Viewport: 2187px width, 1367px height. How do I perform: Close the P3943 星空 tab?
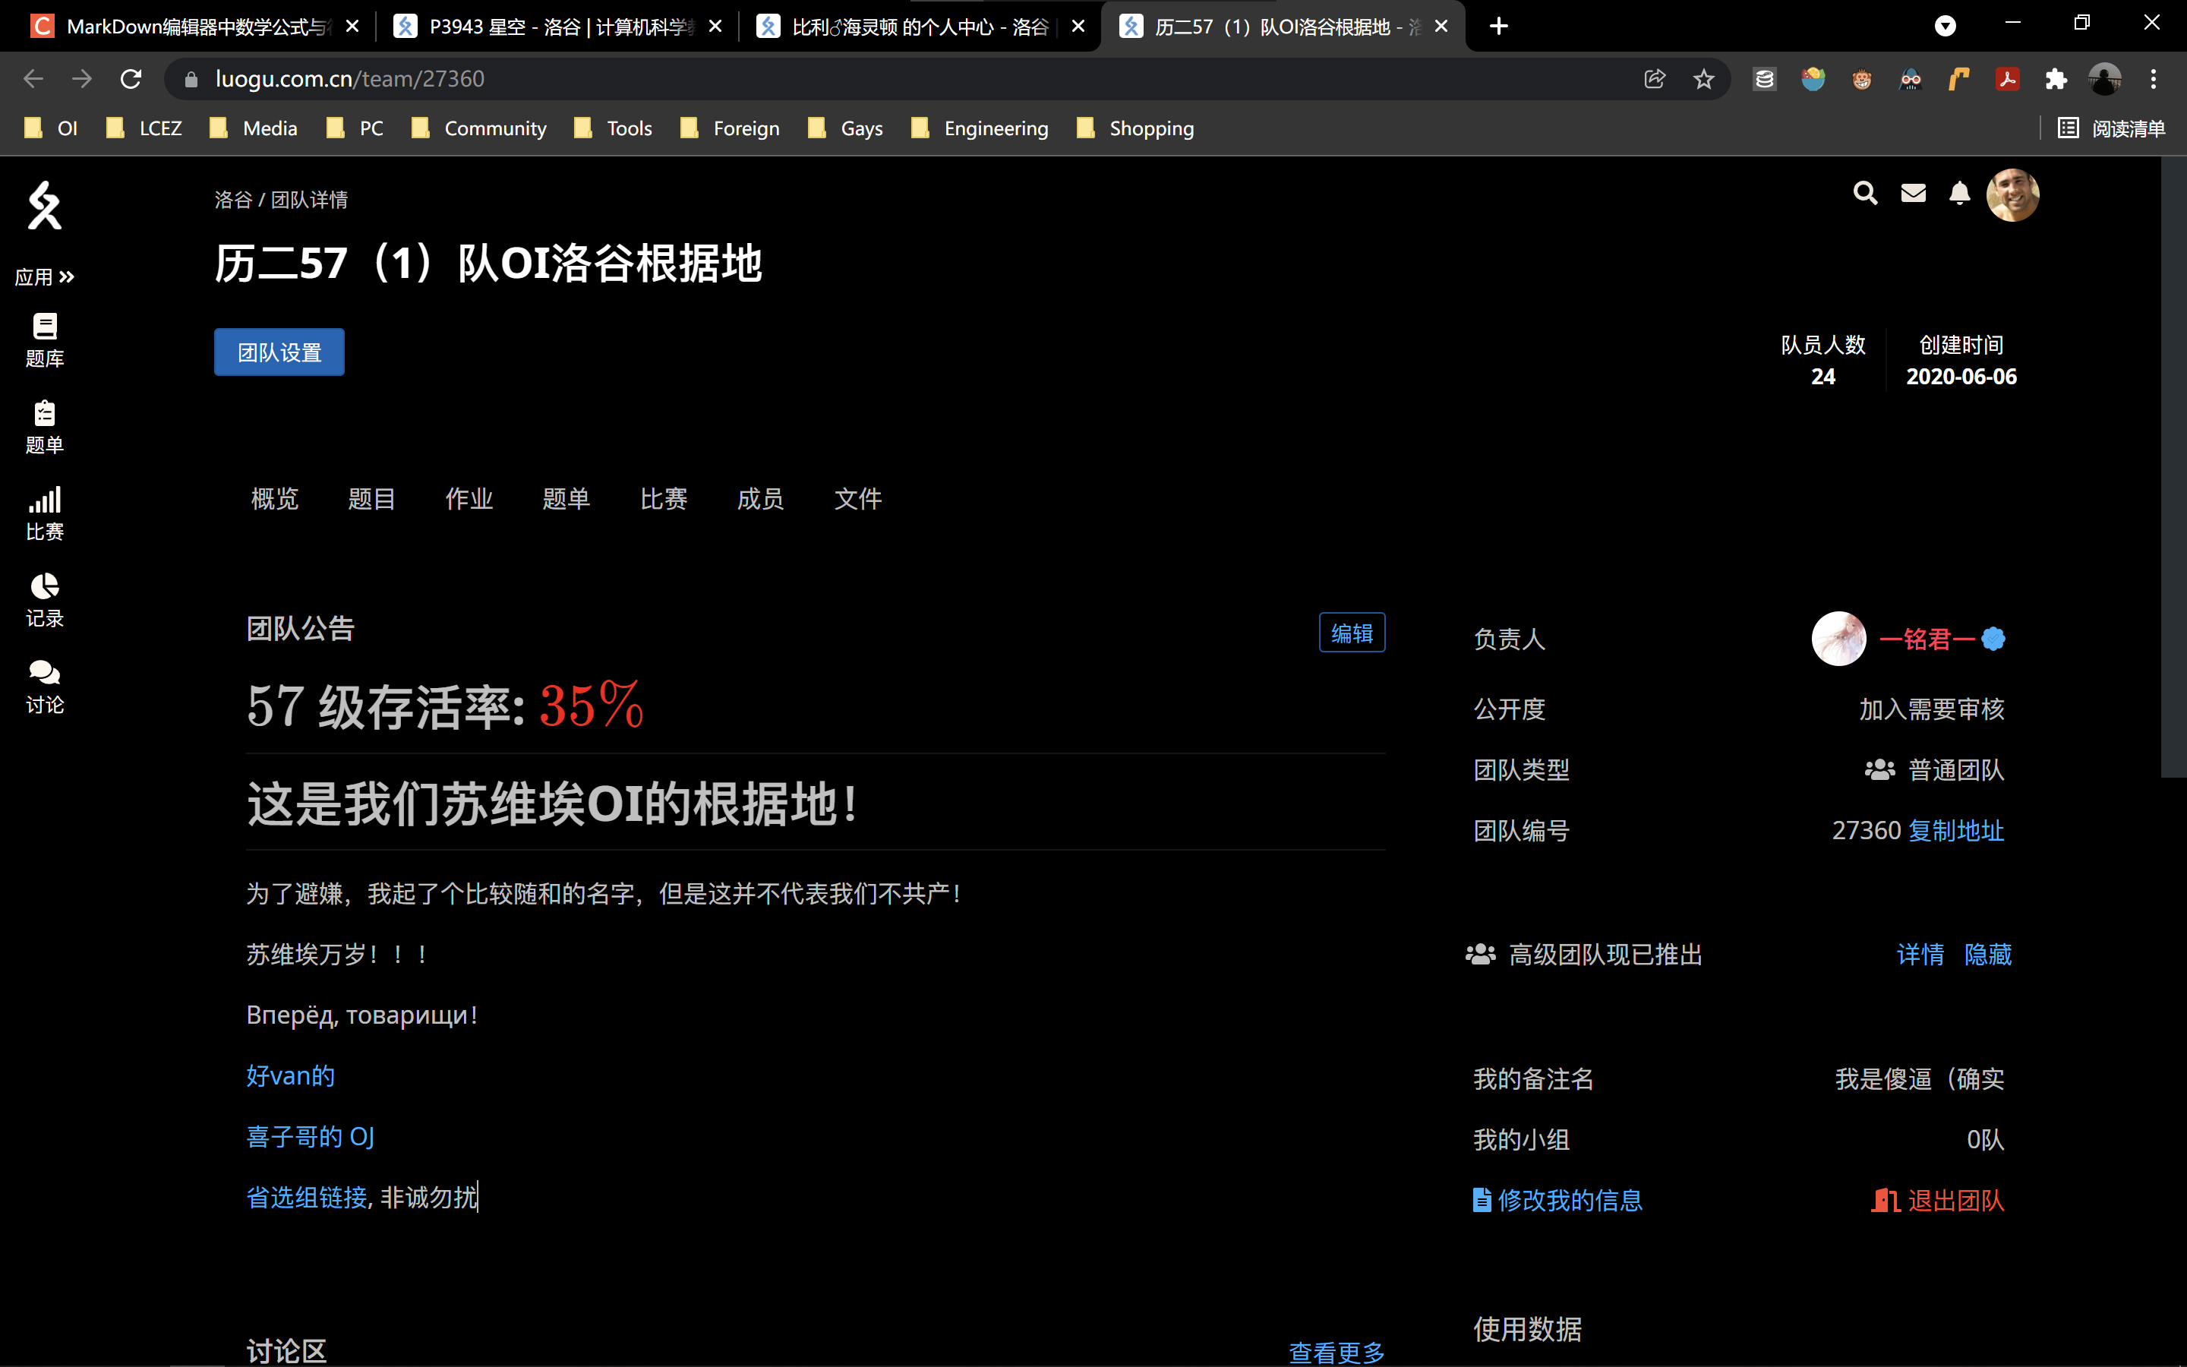point(715,27)
